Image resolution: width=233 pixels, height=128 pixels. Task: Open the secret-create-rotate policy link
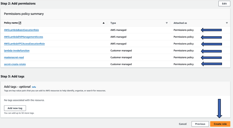15,64
